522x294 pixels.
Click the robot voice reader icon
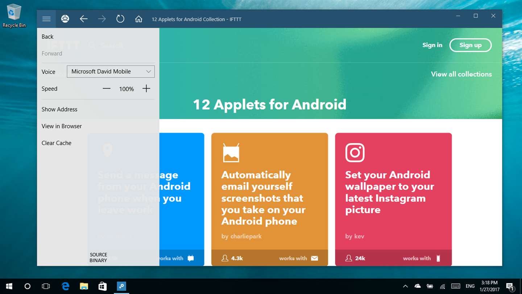pyautogui.click(x=65, y=19)
